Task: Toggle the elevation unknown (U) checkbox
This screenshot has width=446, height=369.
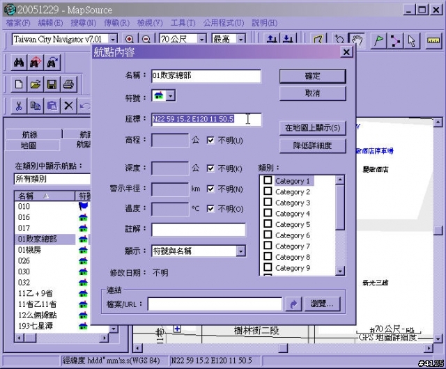Action: pyautogui.click(x=210, y=140)
